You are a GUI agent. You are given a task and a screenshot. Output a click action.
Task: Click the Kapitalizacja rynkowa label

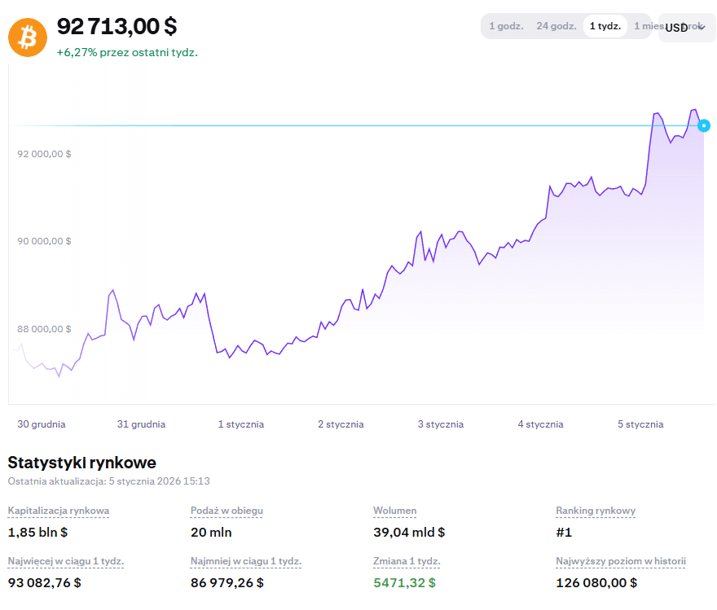(x=59, y=511)
